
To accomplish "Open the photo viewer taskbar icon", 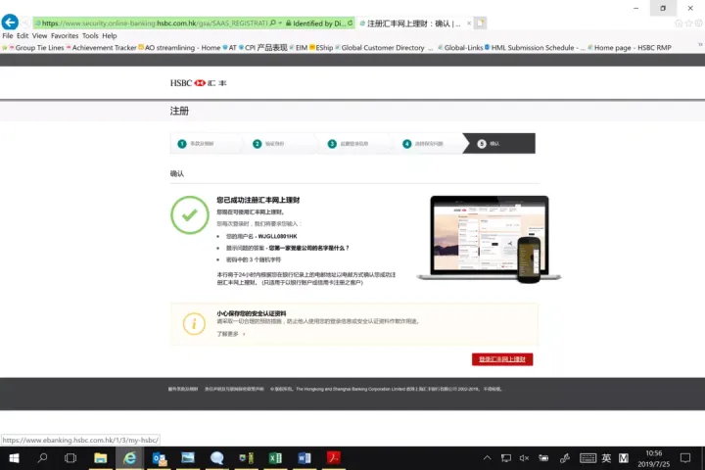I will pos(188,458).
